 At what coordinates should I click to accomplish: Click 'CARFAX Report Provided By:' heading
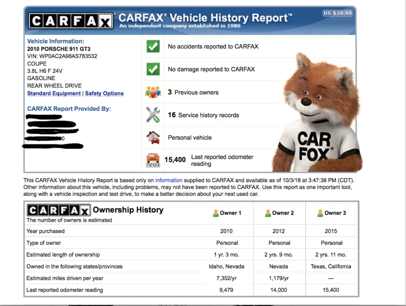[x=69, y=109]
